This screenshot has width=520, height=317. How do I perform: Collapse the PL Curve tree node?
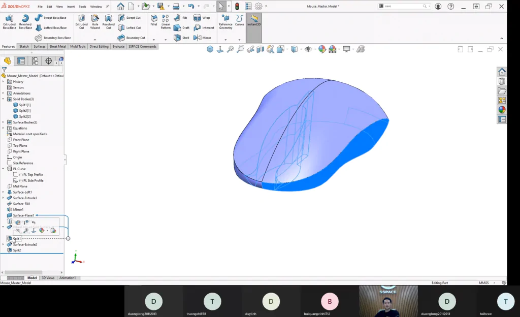[4, 169]
